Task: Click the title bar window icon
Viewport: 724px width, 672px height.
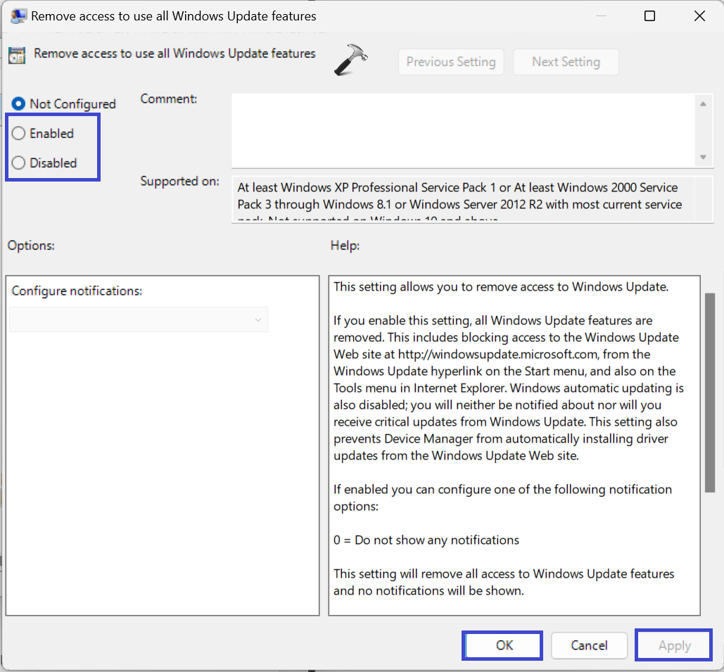Action: [18, 16]
